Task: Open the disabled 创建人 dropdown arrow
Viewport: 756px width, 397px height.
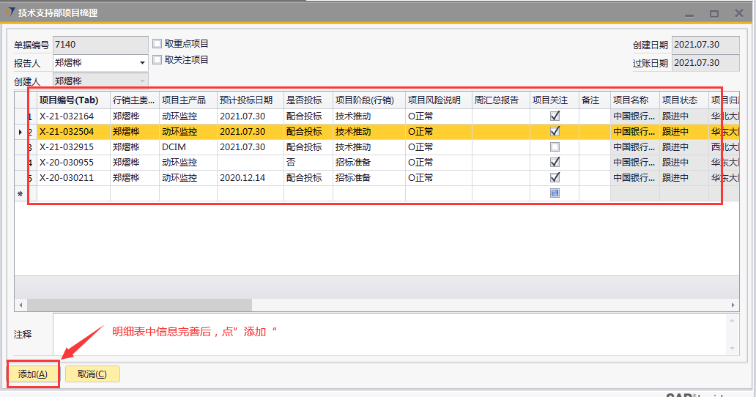Action: click(x=142, y=81)
